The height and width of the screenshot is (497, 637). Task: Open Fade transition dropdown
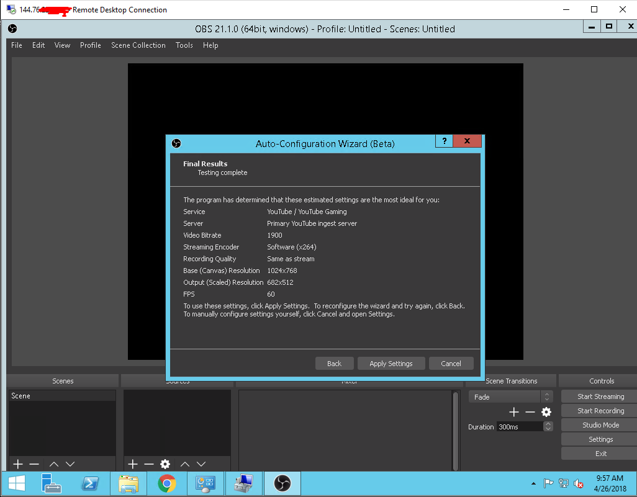pos(511,396)
